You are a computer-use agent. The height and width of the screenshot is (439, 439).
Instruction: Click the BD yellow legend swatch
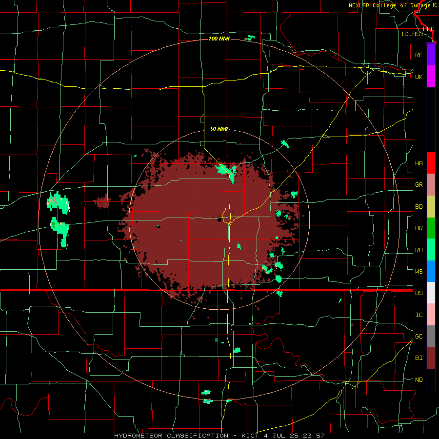(x=431, y=207)
